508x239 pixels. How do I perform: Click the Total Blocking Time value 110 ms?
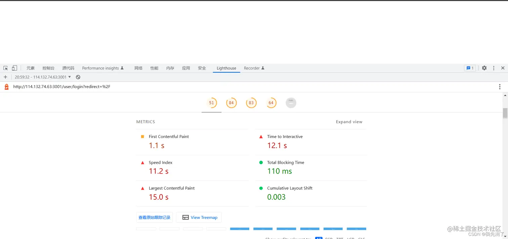pos(280,172)
